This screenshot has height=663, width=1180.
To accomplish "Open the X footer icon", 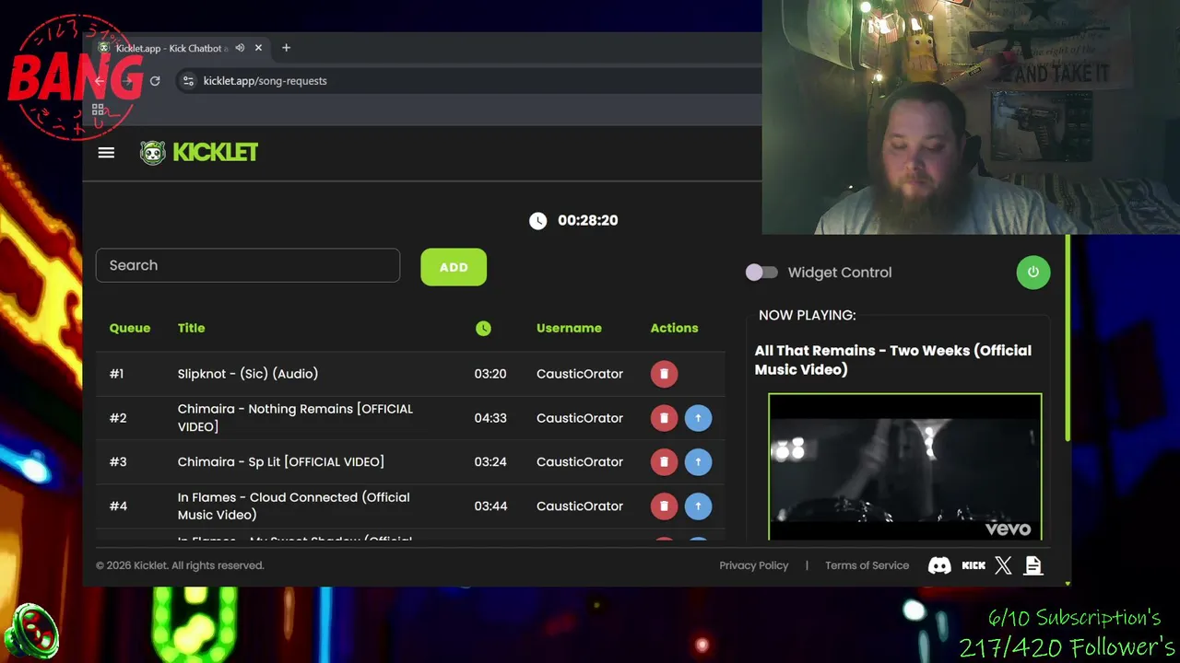I will (1003, 566).
